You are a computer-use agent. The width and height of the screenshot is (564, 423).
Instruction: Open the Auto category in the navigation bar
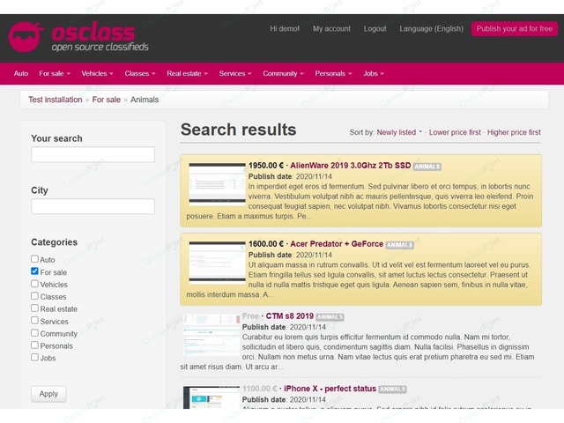[21, 74]
